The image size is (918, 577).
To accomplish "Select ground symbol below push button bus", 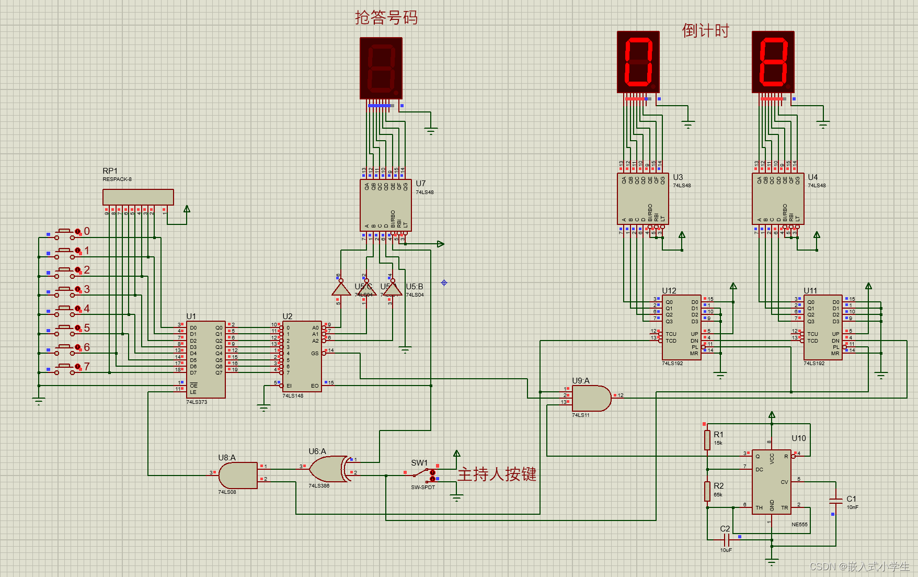I will (38, 401).
